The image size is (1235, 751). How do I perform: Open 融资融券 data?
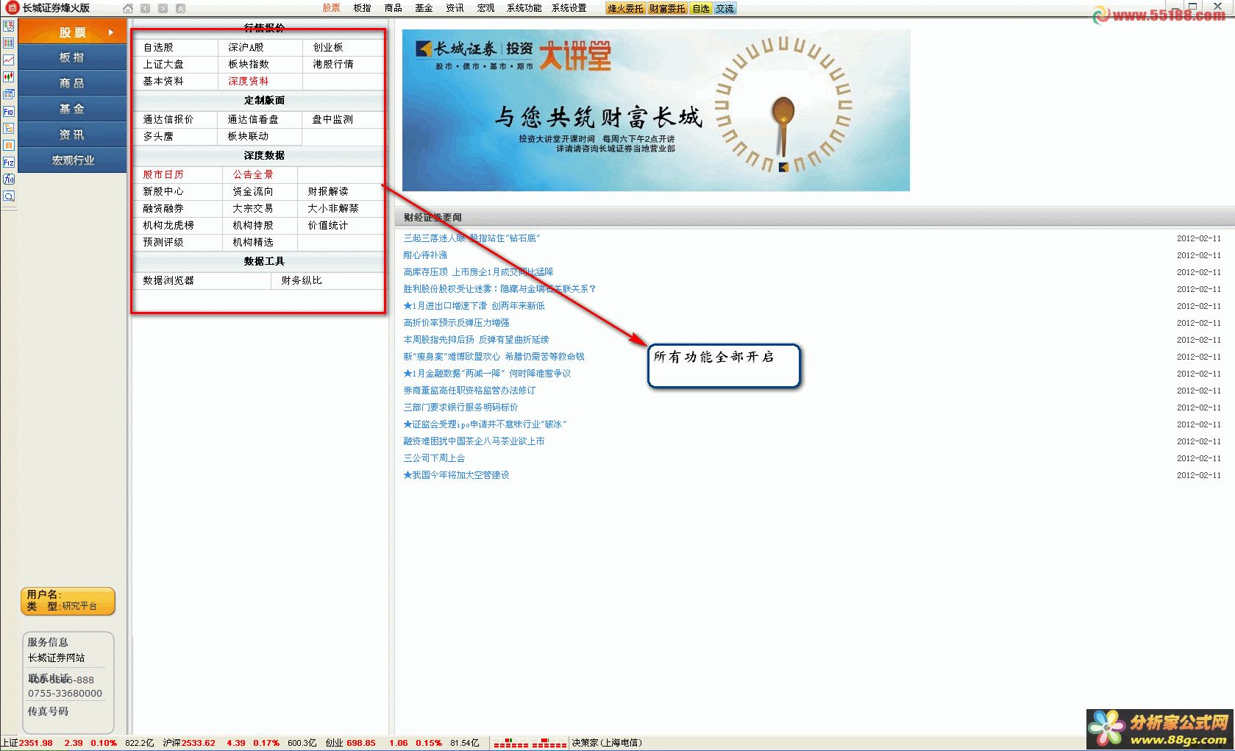(163, 208)
